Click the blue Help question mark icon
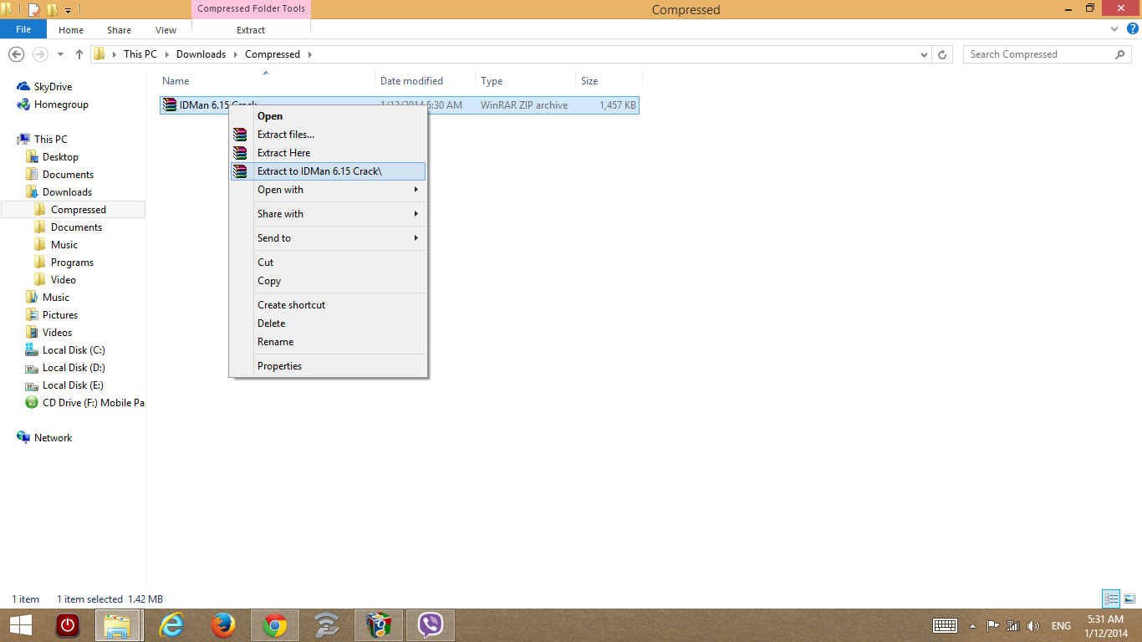 click(x=1131, y=29)
